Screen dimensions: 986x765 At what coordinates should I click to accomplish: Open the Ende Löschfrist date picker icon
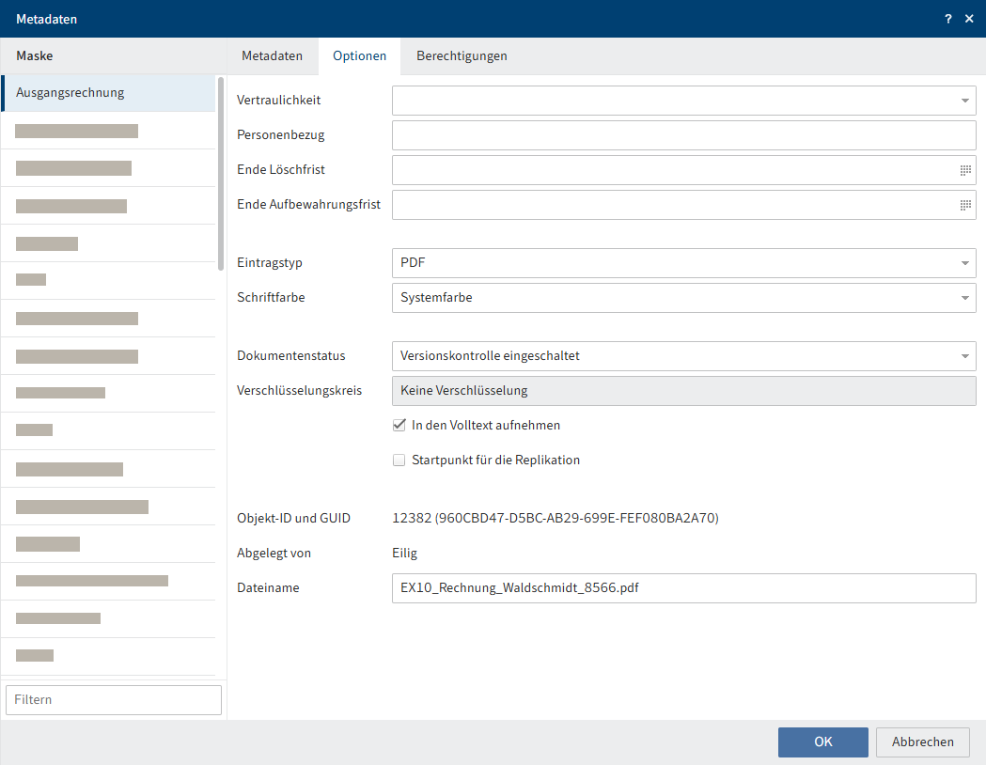(x=964, y=170)
